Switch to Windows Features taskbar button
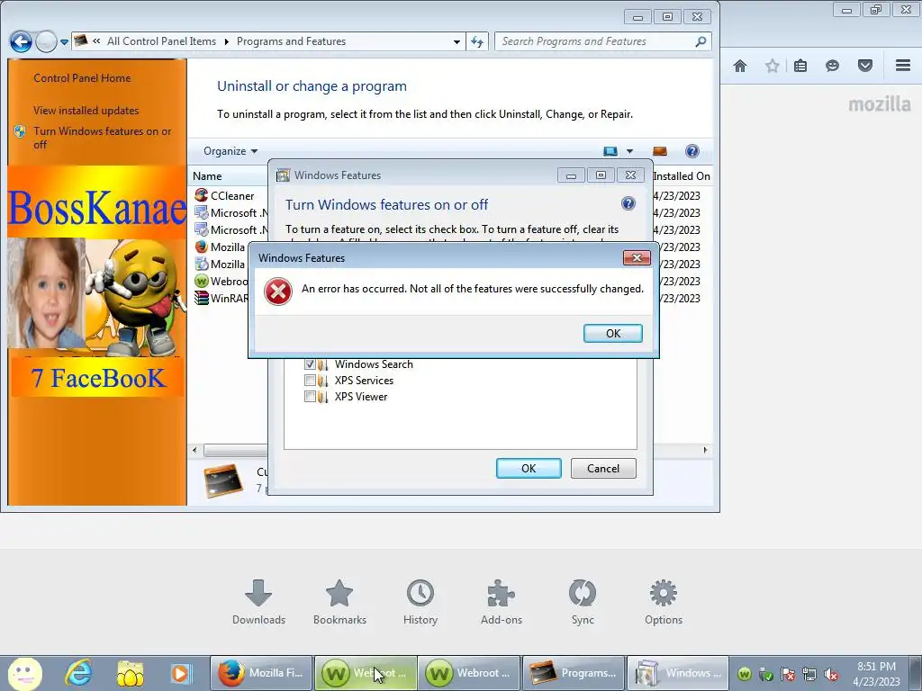The image size is (922, 691). point(677,673)
